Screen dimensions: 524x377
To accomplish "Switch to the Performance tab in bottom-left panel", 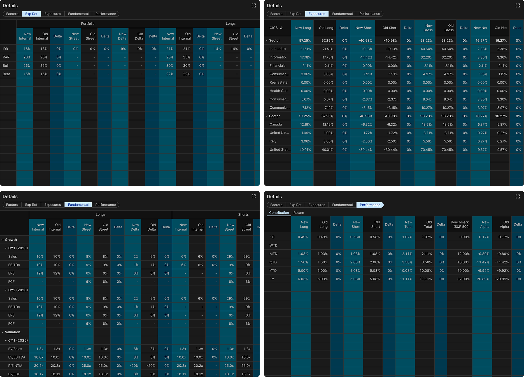I will (x=106, y=205).
